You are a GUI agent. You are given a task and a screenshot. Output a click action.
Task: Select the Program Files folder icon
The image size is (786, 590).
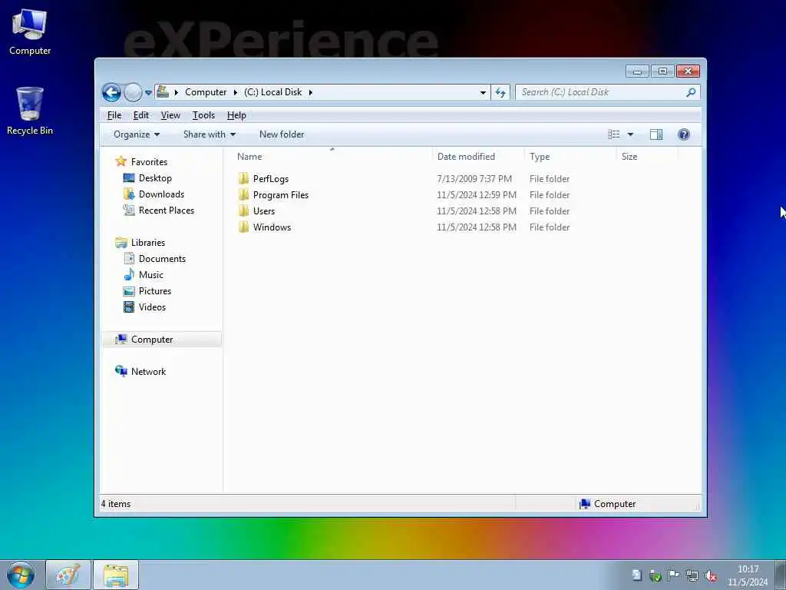click(243, 194)
